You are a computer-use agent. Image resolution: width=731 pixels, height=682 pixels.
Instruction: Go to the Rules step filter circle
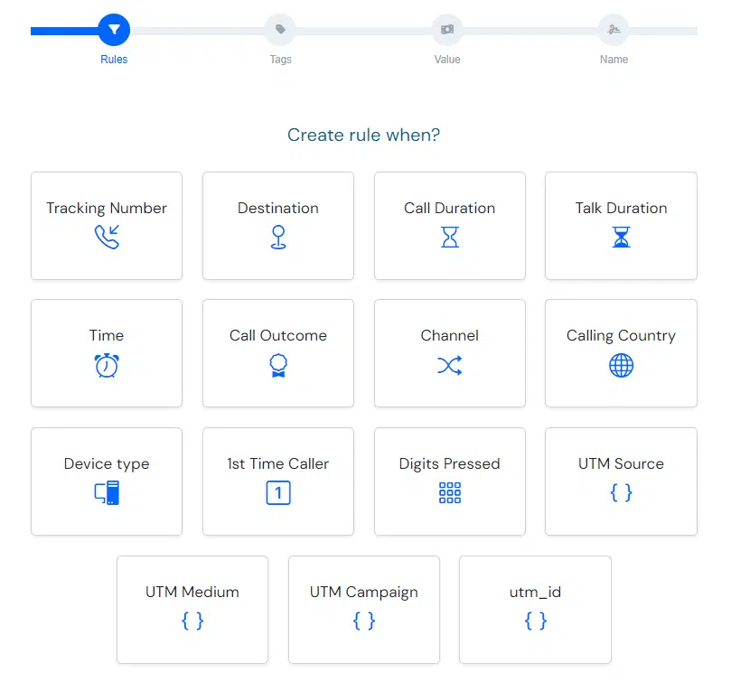(114, 30)
